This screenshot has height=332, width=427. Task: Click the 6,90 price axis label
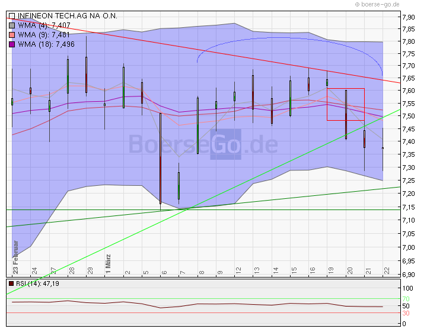(409, 275)
